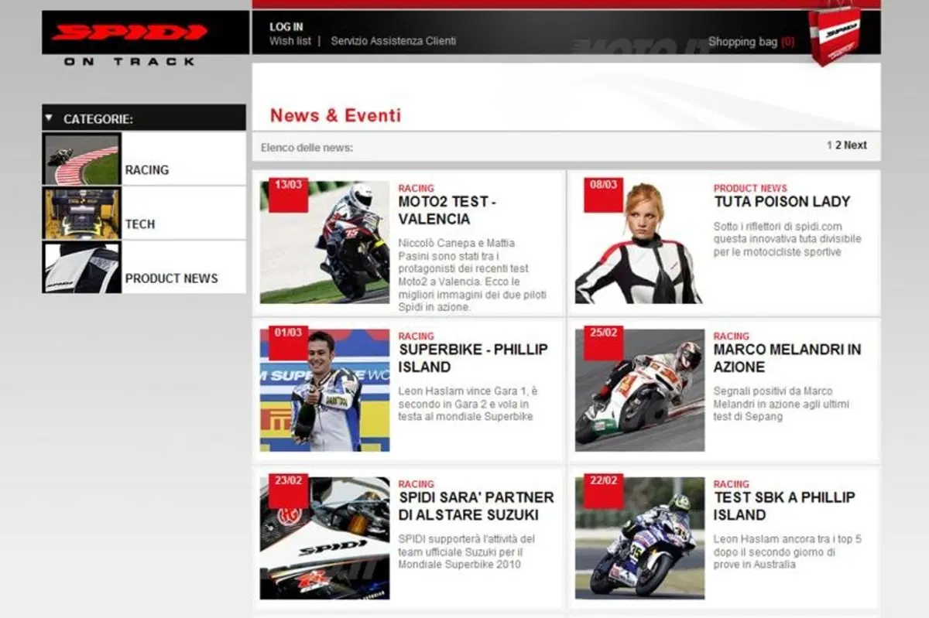Open the Superbike Phillip Island article headline
This screenshot has height=618, width=929.
tap(473, 358)
